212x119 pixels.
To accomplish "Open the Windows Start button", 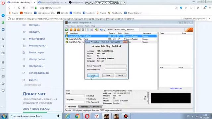I will point(4,116).
